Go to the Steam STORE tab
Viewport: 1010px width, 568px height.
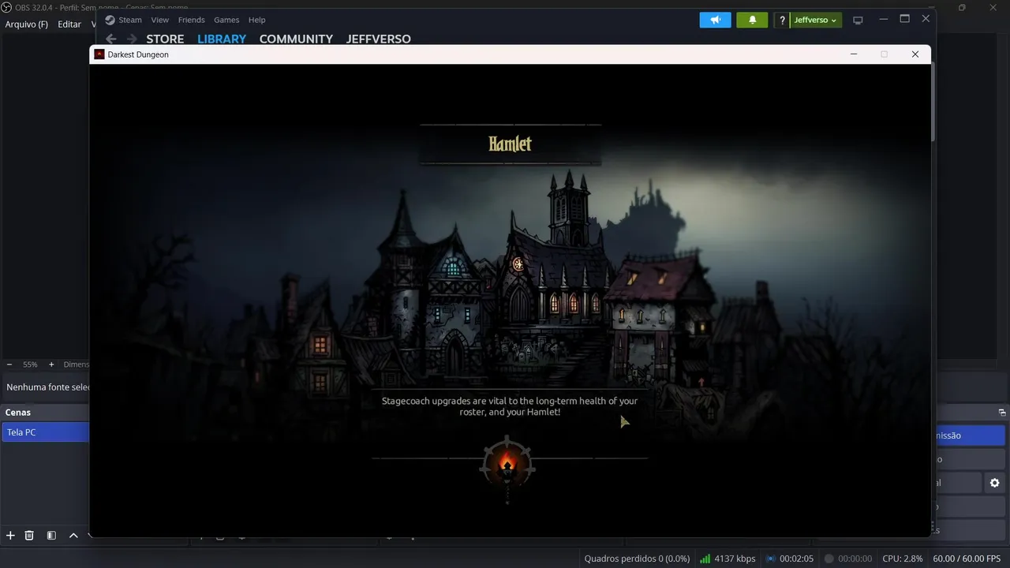click(165, 39)
